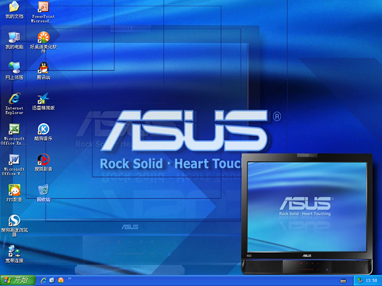Launch Internet Explorer from Quick Launch bar
Screen dimensions: 382x286
click(44, 280)
